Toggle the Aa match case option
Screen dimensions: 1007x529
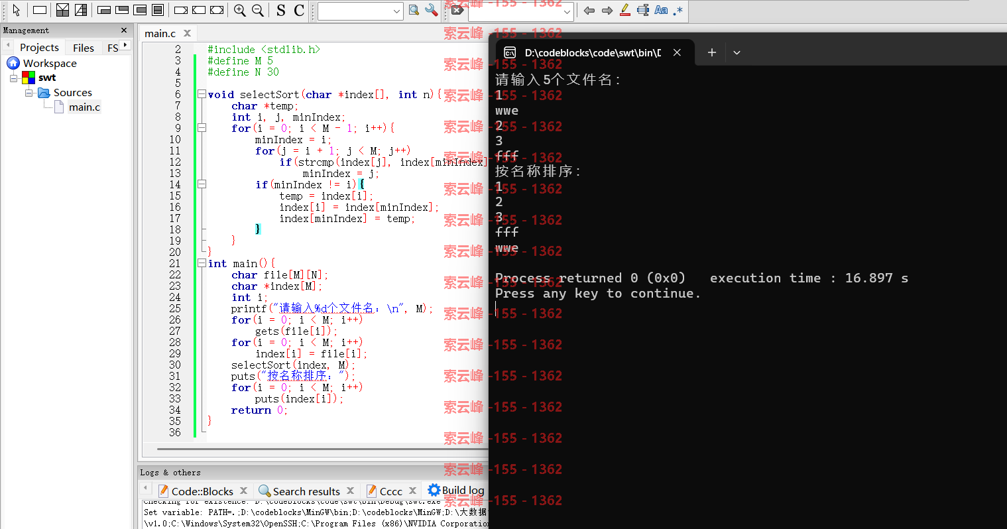coord(661,10)
